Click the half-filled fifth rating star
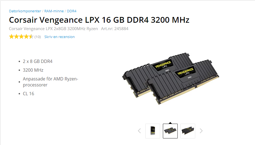The height and width of the screenshot is (145, 255). point(31,37)
